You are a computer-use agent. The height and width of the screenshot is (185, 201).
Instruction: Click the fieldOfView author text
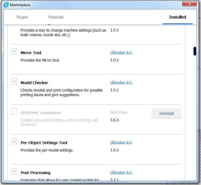click(x=119, y=112)
